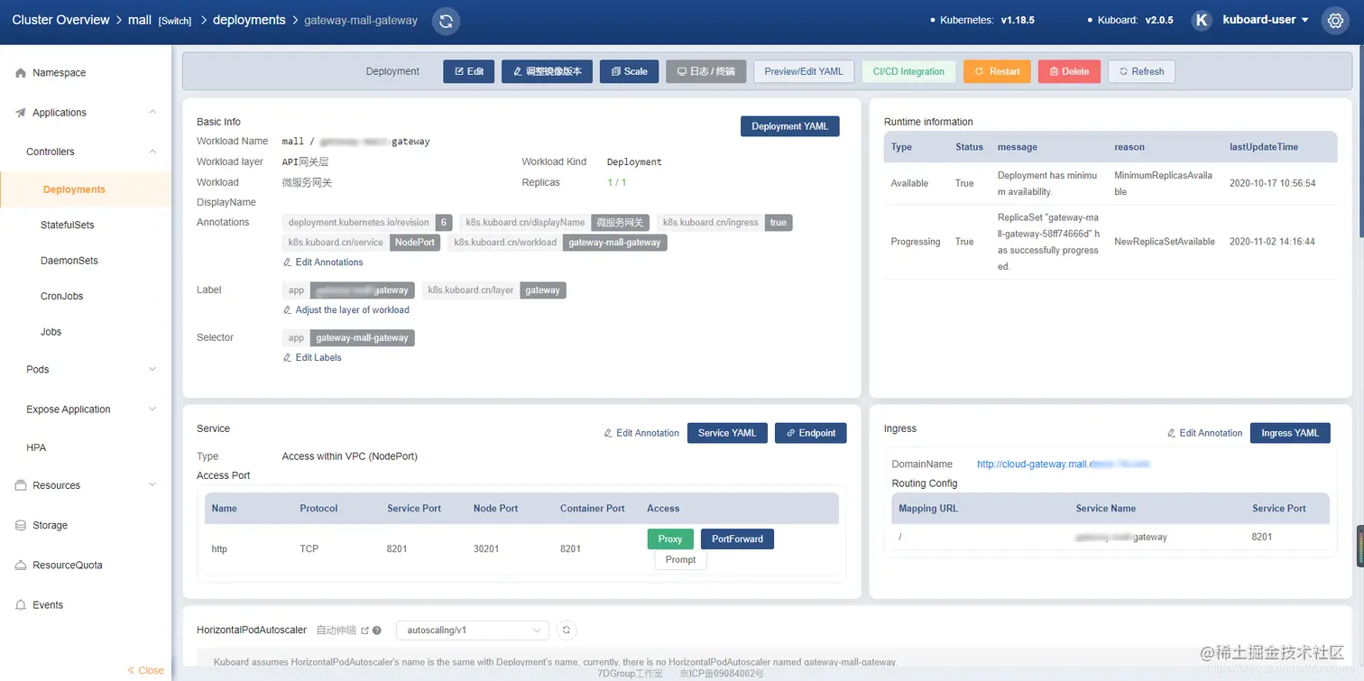The image size is (1364, 681).
Task: Click pencil icon beside Edit Annotations
Action: [288, 262]
